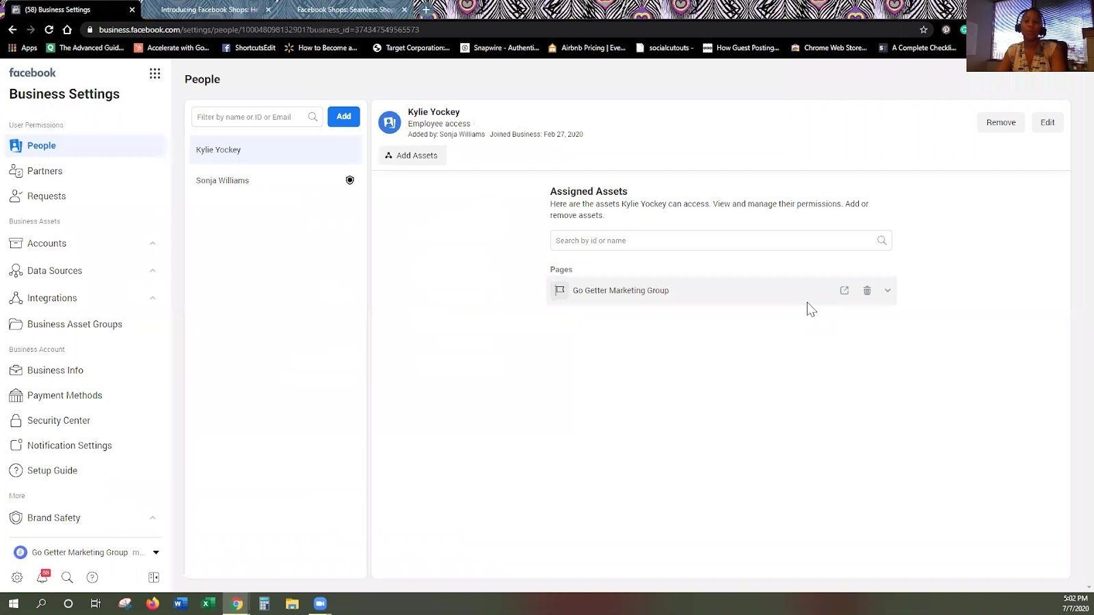
Task: Open Calculator from the taskbar
Action: click(264, 603)
